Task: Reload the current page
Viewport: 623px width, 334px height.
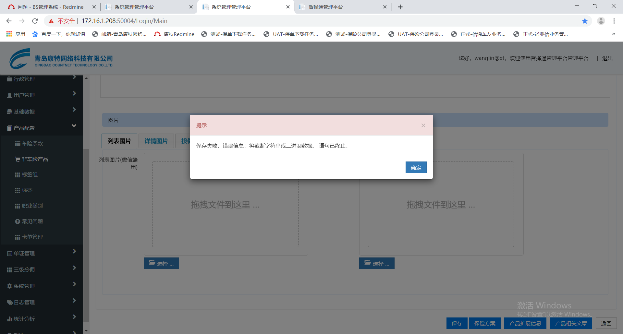Action: tap(35, 21)
